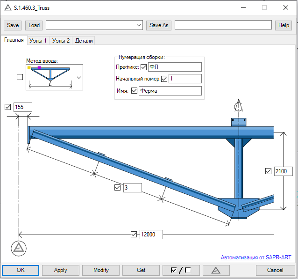
Task: Open the saved settings dropdown next to Load
Action: click(x=139, y=25)
